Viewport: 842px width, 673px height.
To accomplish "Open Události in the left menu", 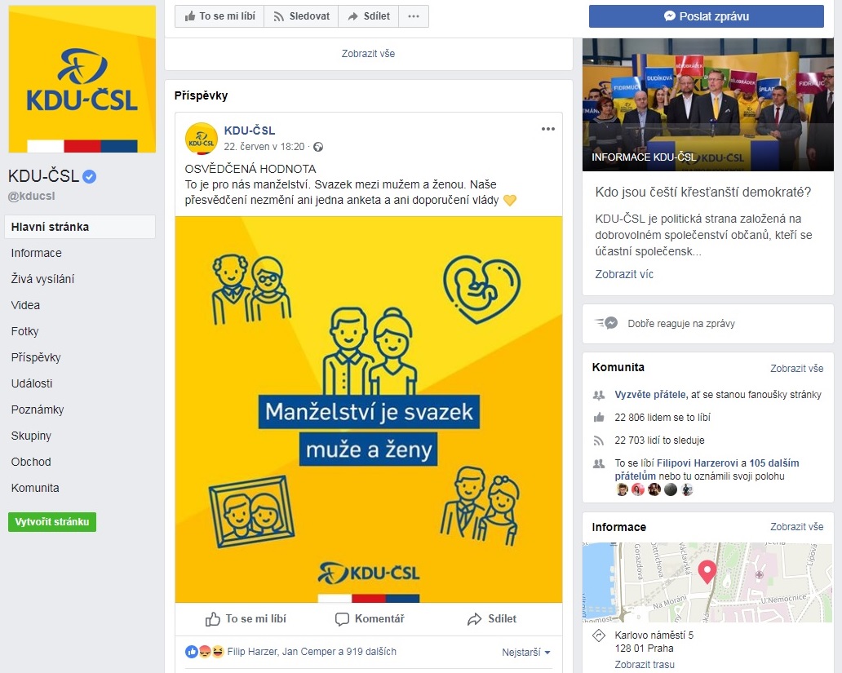I will (x=32, y=383).
